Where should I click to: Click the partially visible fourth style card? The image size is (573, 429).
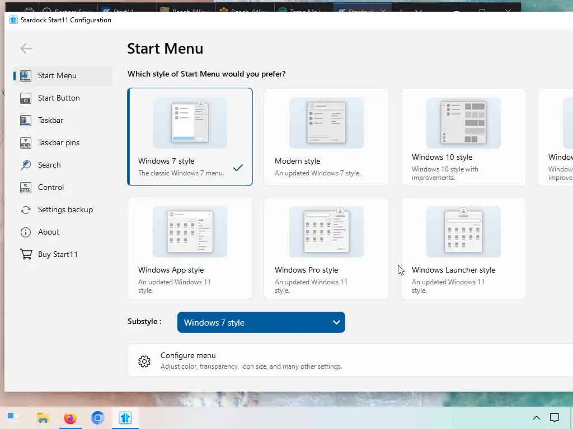pyautogui.click(x=556, y=137)
